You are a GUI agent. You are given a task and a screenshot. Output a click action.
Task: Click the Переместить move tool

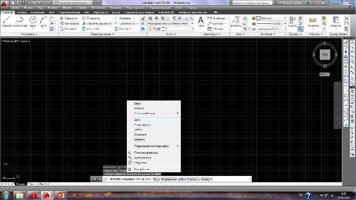pos(69,18)
